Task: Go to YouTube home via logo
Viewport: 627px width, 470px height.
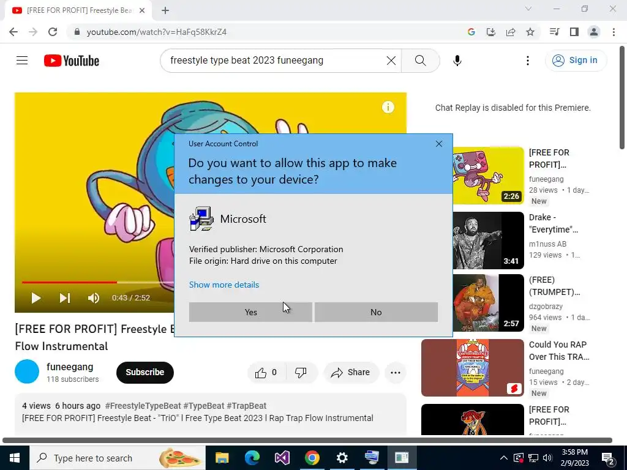Action: (x=72, y=61)
